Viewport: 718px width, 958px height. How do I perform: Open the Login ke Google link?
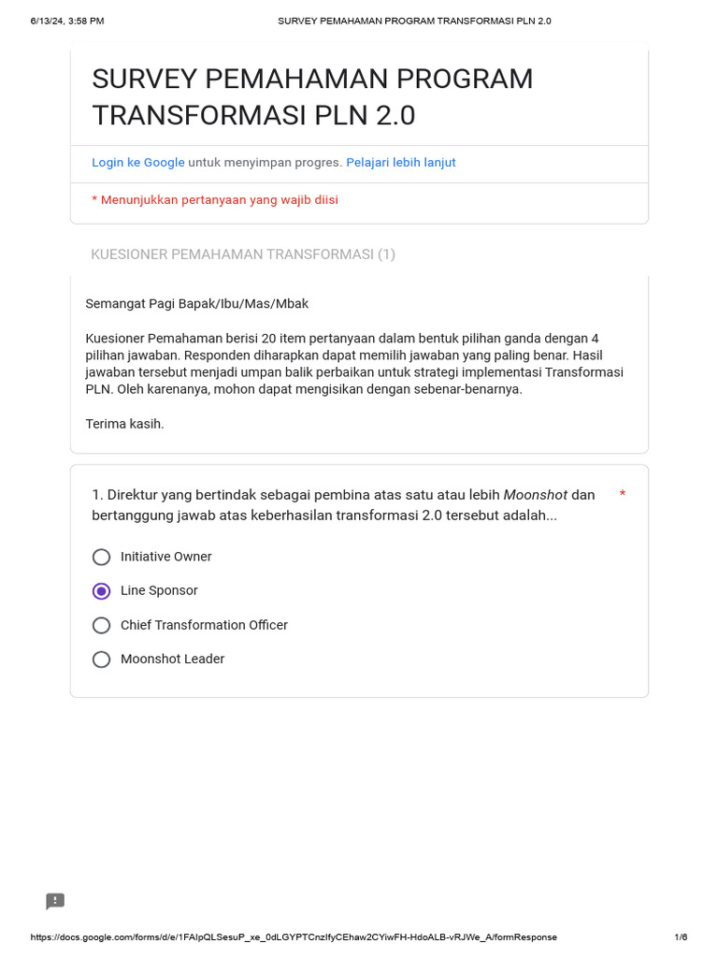pos(138,163)
